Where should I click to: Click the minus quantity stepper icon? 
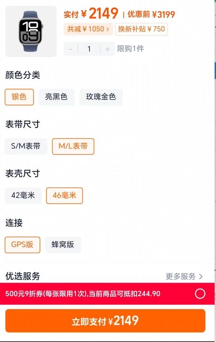[70, 49]
